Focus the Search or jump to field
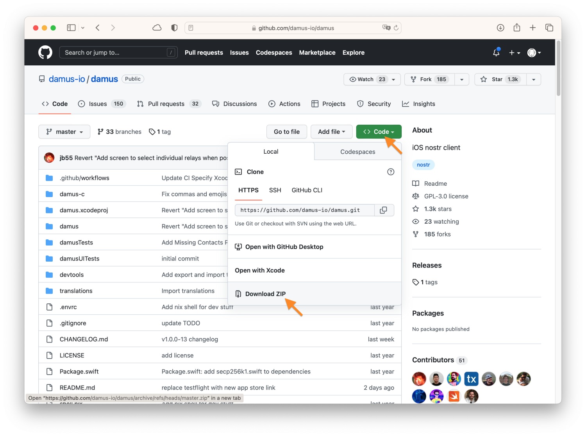Screen dimensions: 586x436 [118, 52]
